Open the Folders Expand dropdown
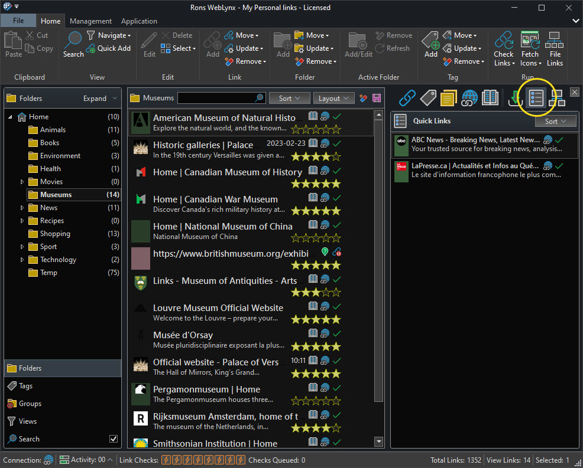The image size is (583, 468). 100,99
